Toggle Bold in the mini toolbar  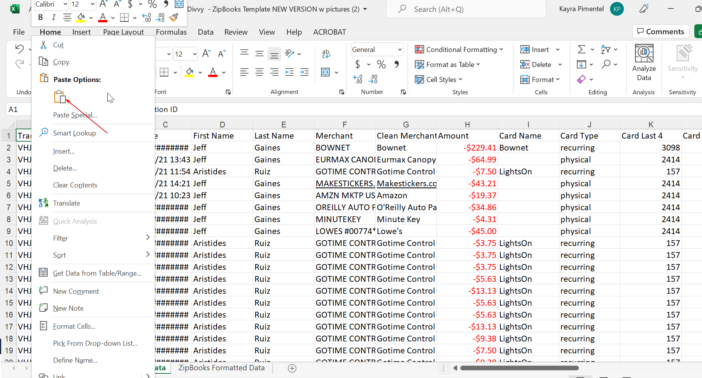[40, 17]
